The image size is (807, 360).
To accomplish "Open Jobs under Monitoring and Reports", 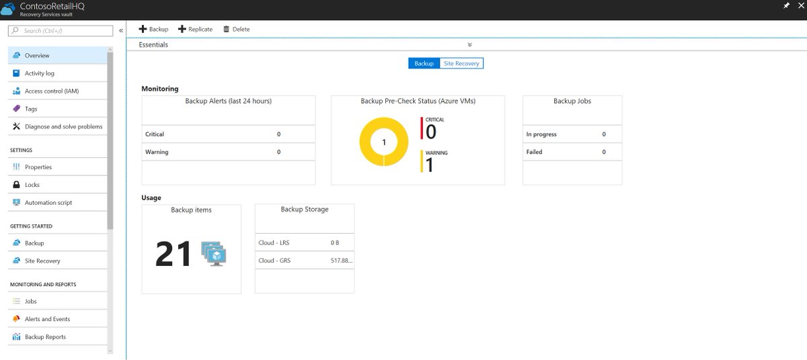I will pos(57,302).
